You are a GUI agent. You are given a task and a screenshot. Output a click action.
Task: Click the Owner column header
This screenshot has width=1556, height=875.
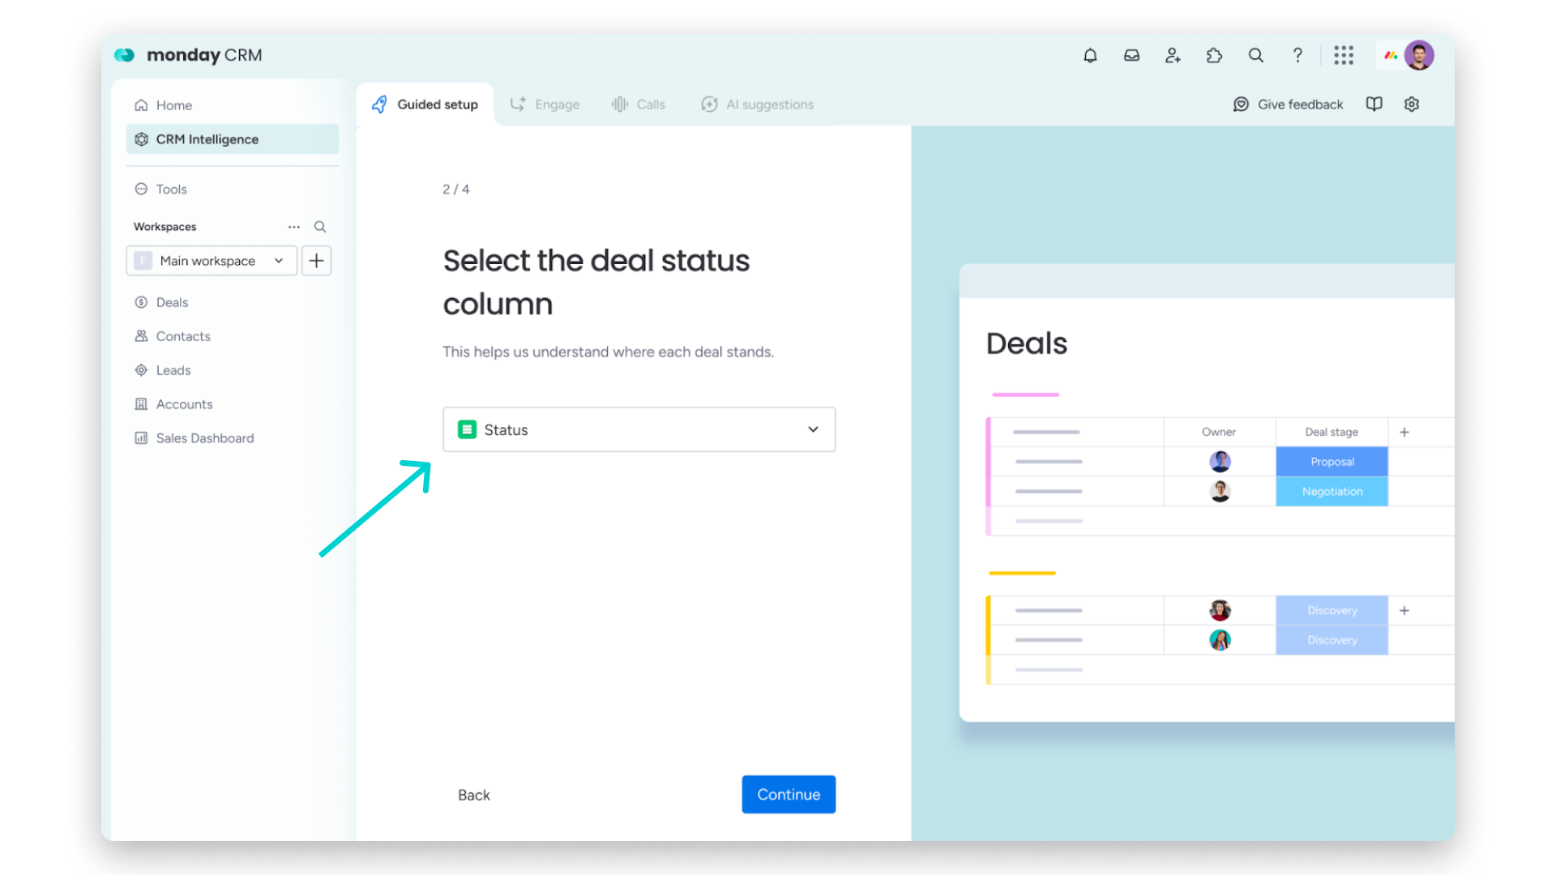click(1219, 433)
